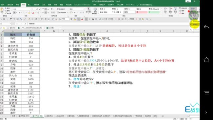Open the font color dropdown arrow
Screen dimensions: 213x120
tap(35, 12)
